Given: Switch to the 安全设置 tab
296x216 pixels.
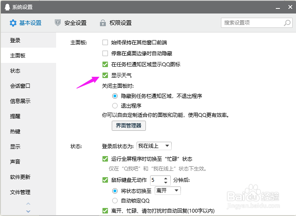Looking at the screenshot, I should coord(70,23).
